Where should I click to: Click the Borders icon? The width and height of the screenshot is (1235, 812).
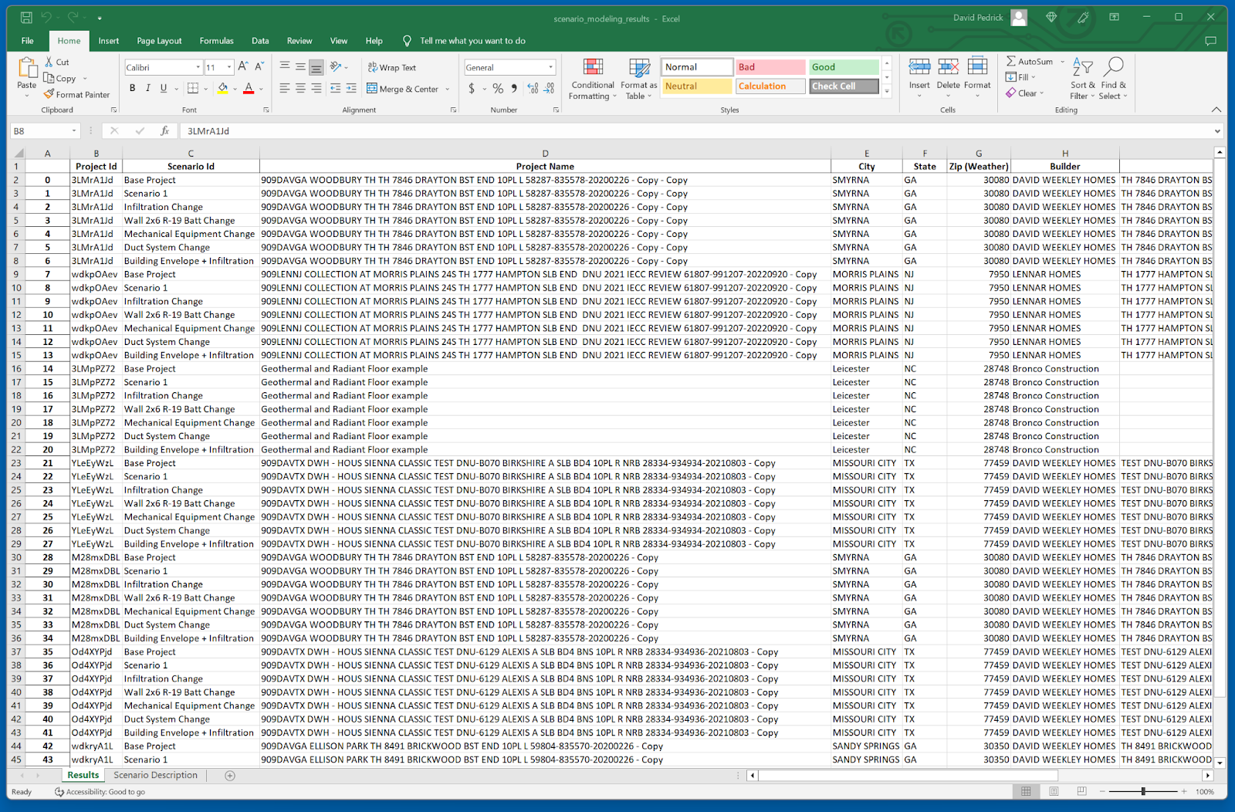[193, 89]
